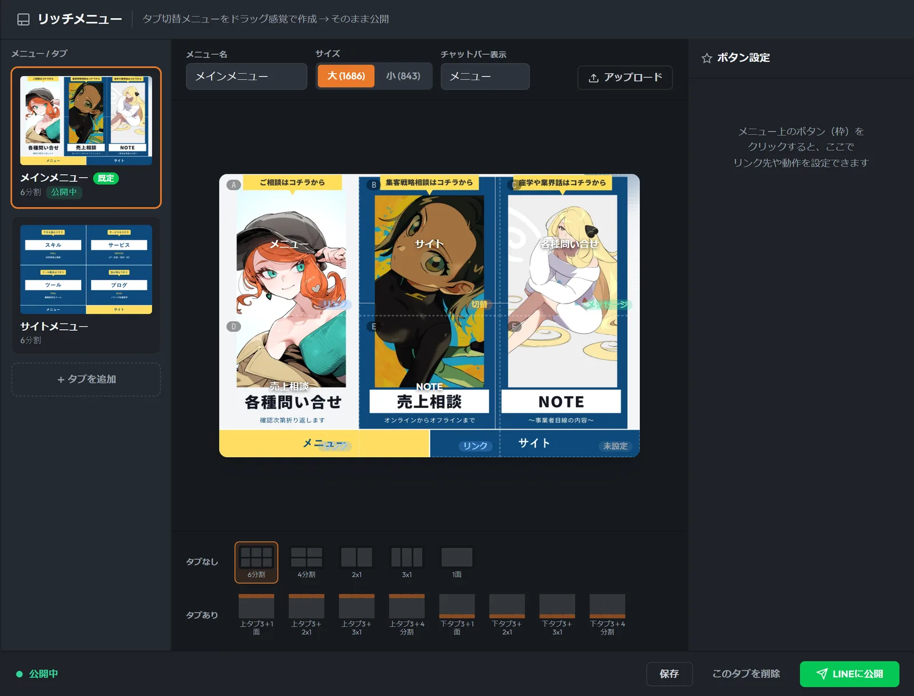Delete this tab via このタブを削除

click(746, 674)
